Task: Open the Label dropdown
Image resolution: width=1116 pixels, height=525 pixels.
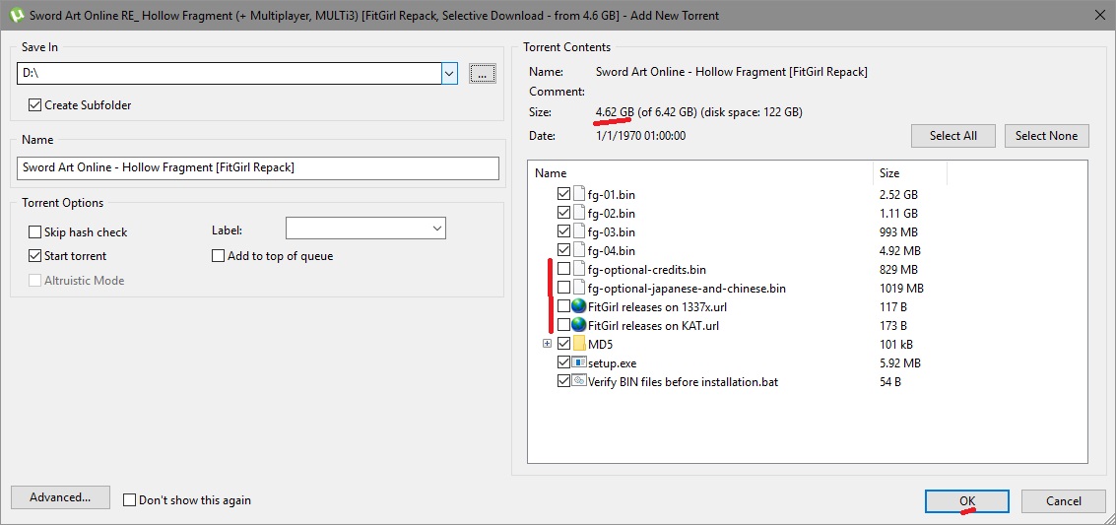Action: click(x=436, y=229)
